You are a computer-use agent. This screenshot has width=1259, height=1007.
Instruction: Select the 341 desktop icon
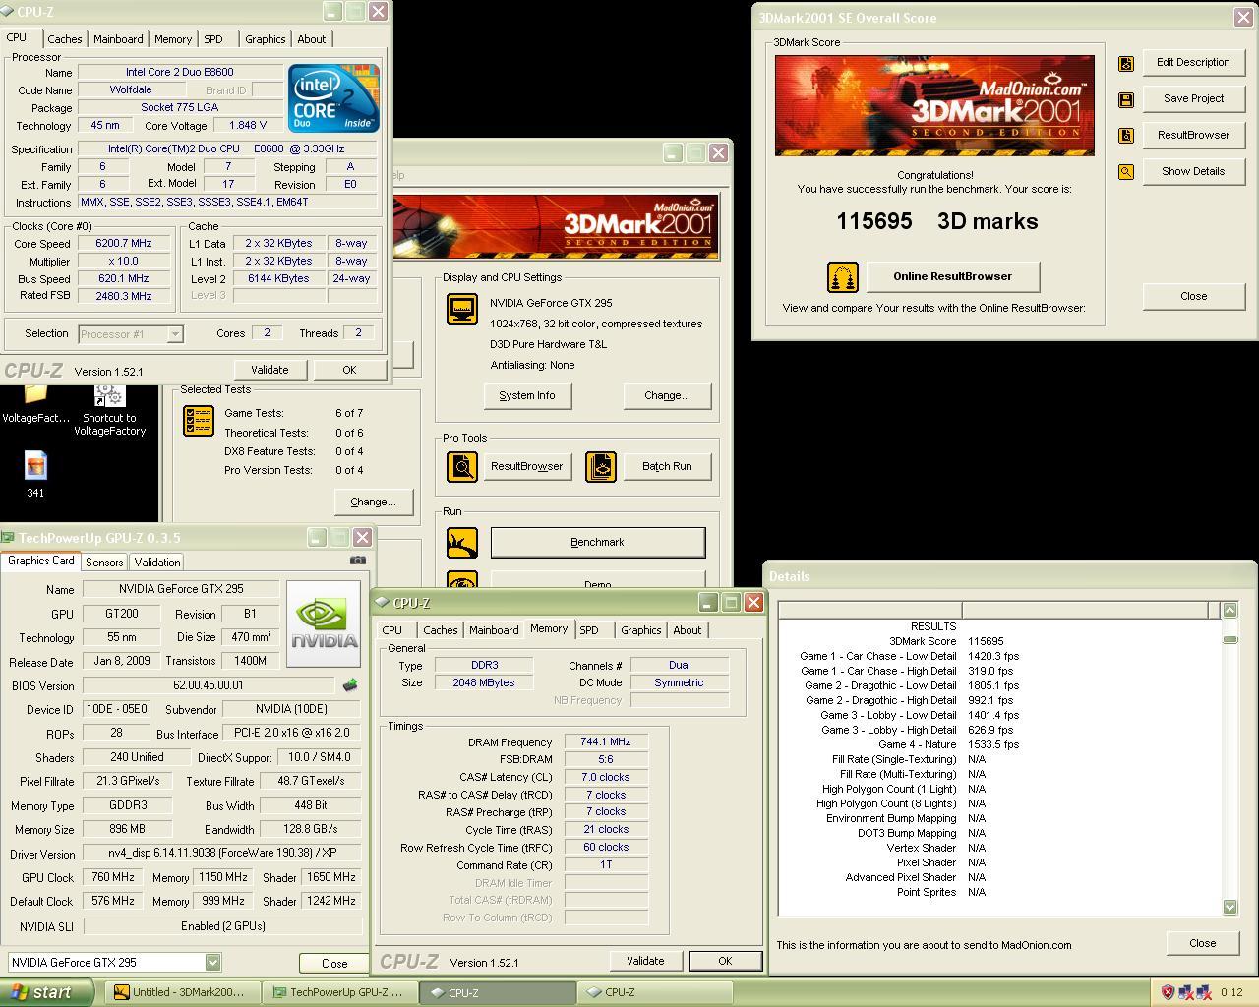(x=35, y=475)
